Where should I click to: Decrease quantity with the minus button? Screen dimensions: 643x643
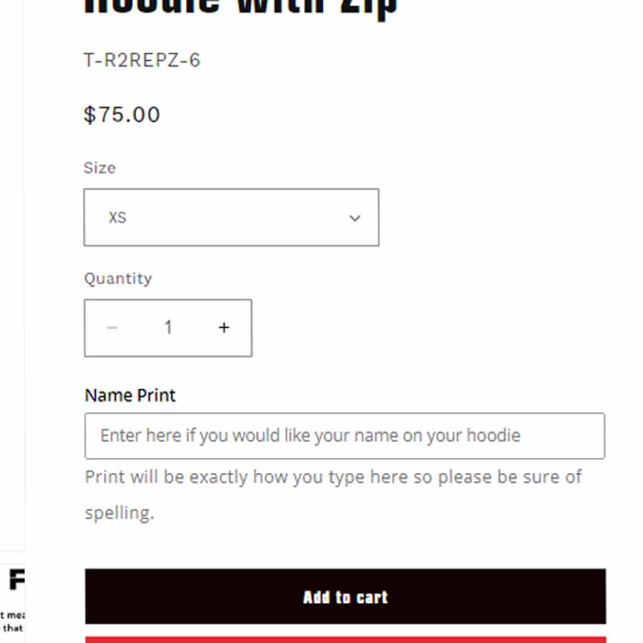coord(112,328)
